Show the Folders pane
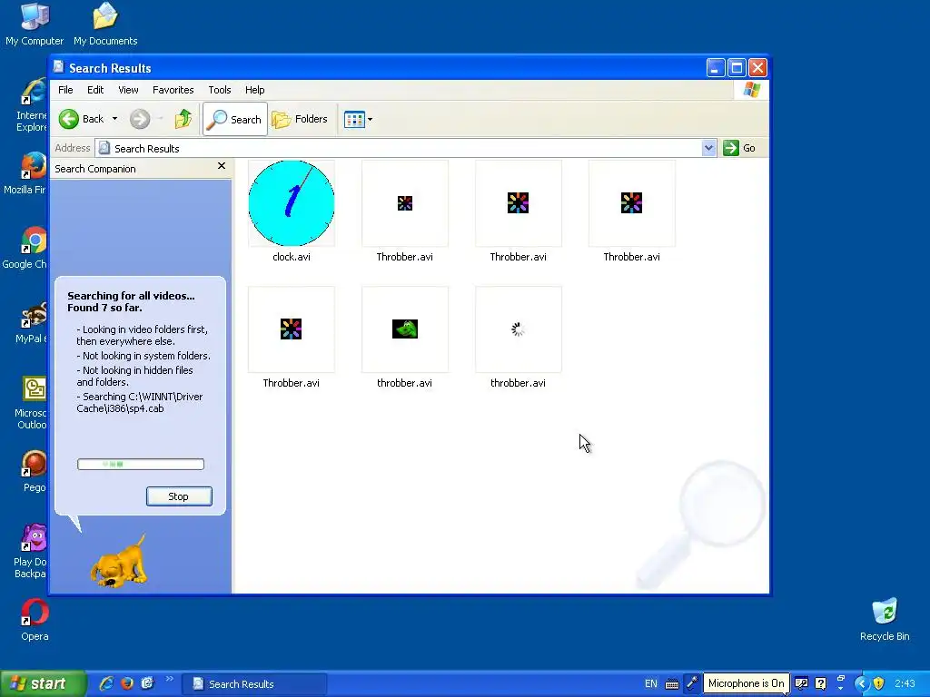930x697 pixels. point(300,119)
